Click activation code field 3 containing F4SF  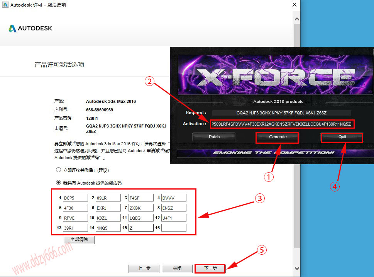(x=141, y=198)
